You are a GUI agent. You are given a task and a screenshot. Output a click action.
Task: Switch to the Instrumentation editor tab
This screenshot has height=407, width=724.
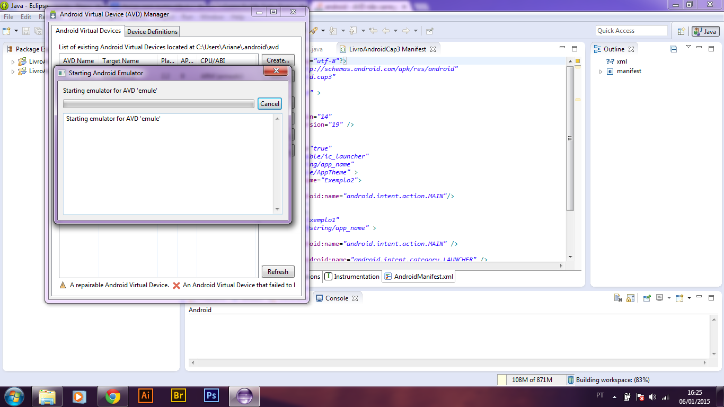352,276
